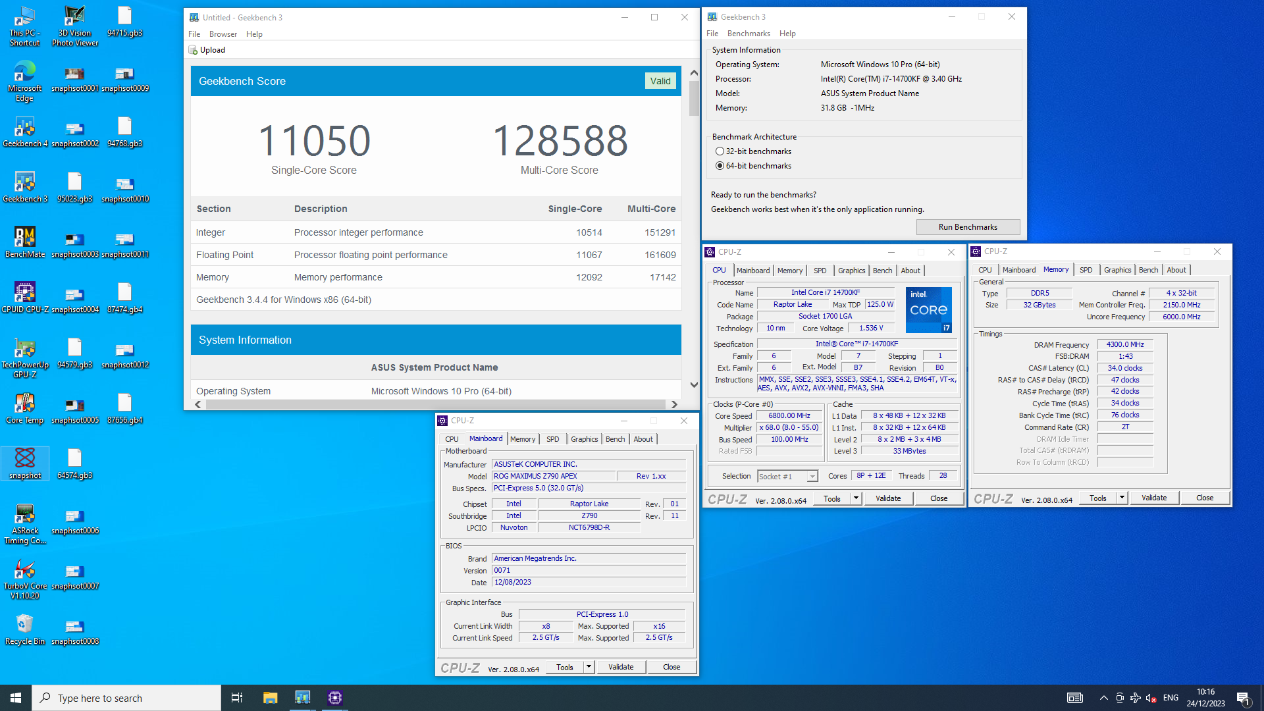Open About tab in CPU-Z Memory window

(1176, 270)
